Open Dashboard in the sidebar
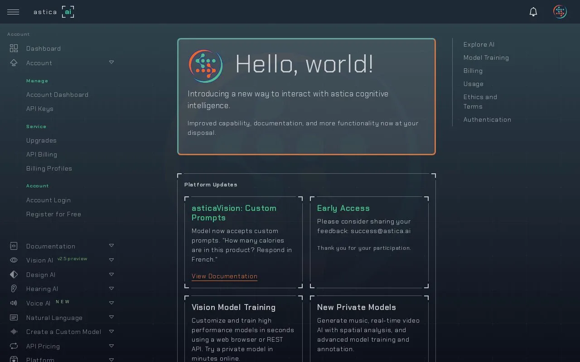Image resolution: width=580 pixels, height=362 pixels. 43,48
